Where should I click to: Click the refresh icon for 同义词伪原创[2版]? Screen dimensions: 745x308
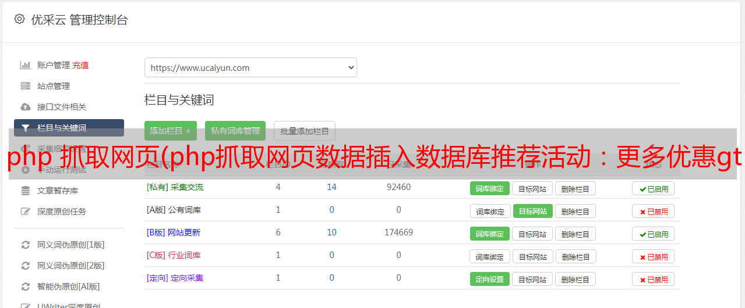pos(26,266)
